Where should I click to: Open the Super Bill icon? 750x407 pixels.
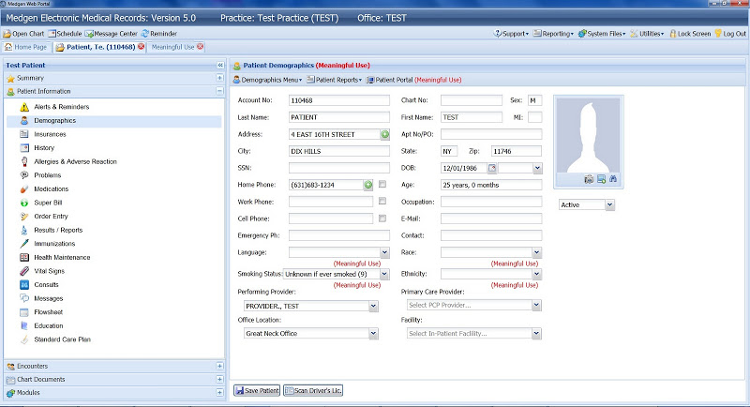coord(24,203)
